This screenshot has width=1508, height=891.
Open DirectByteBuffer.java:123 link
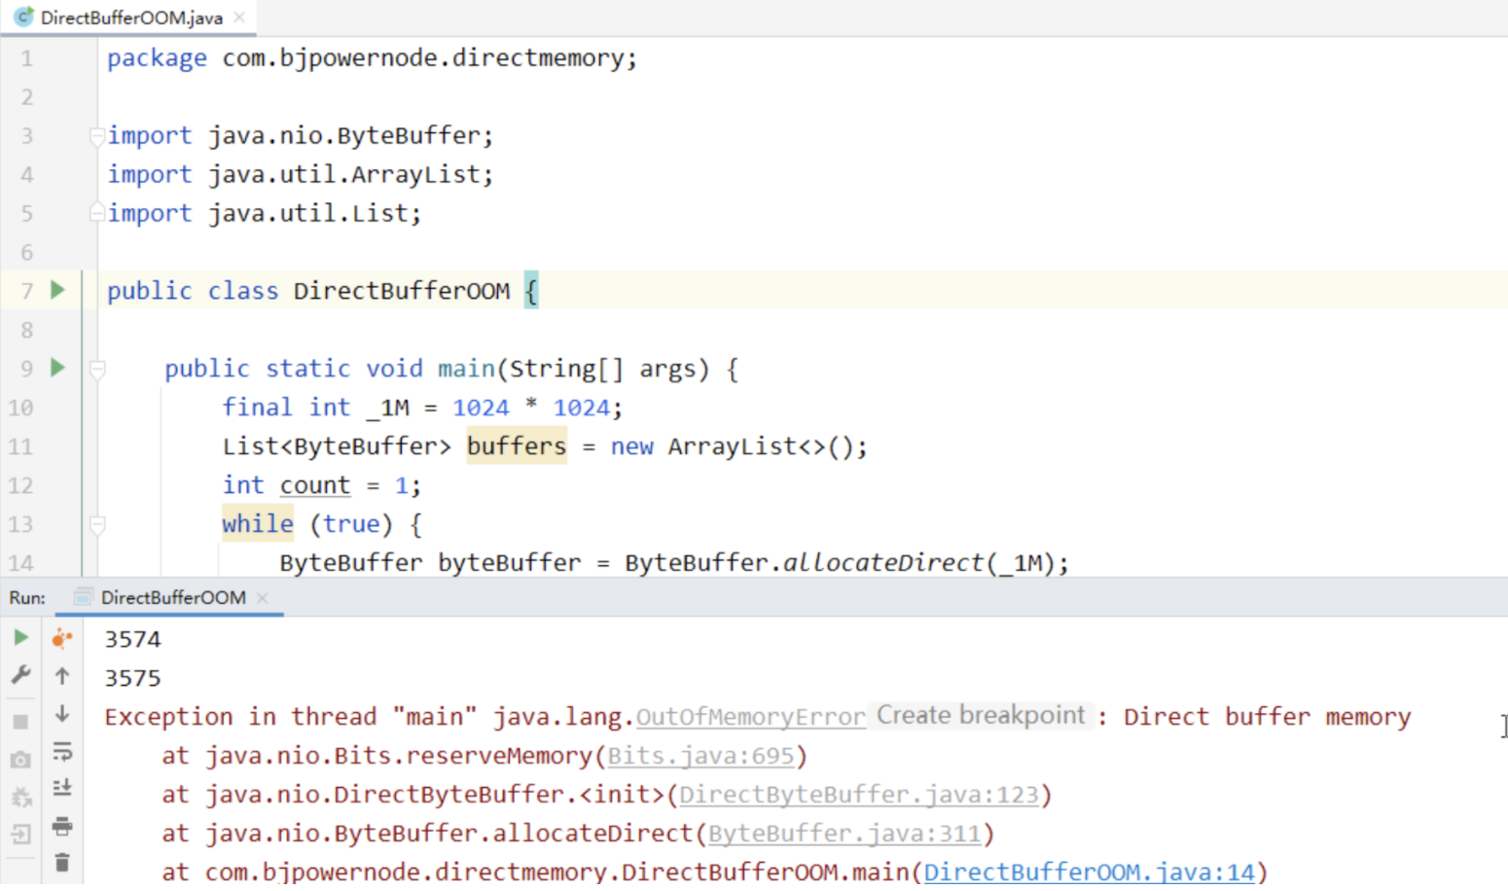pyautogui.click(x=859, y=795)
